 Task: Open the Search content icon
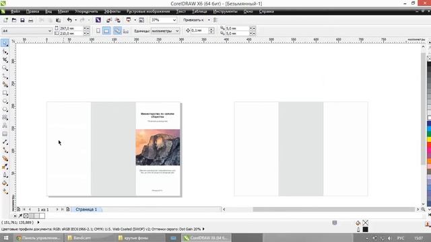[x=98, y=20]
